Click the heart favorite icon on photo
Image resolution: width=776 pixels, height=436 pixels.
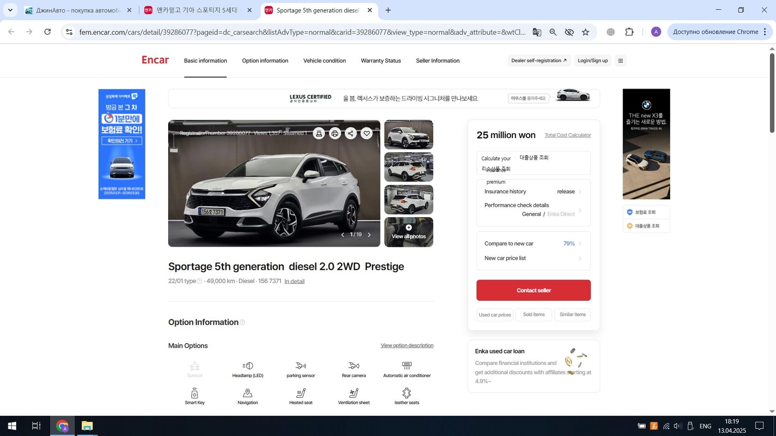367,133
